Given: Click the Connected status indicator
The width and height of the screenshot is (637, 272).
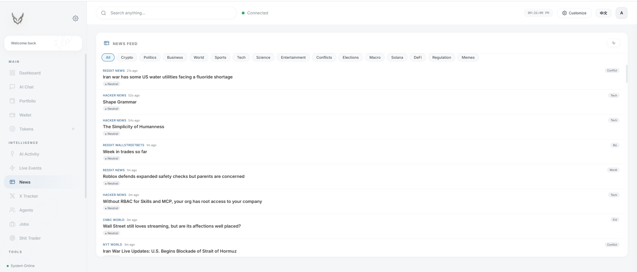Looking at the screenshot, I should (x=255, y=13).
